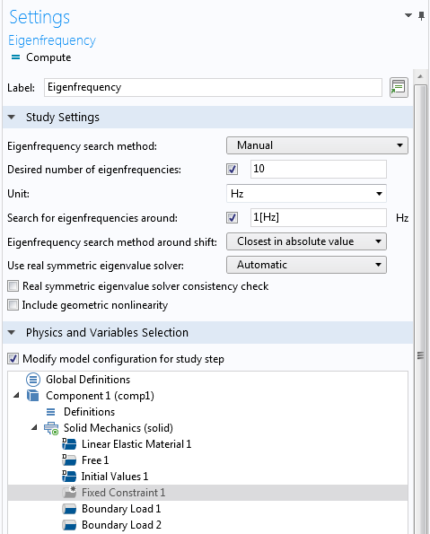Uncheck Modify model configuration for study step
430x534 pixels.
[13, 359]
